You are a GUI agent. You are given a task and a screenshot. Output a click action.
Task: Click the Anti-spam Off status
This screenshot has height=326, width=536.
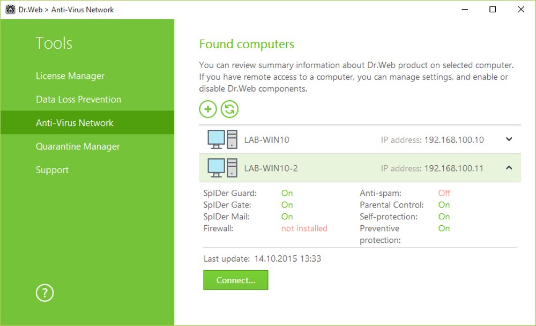pyautogui.click(x=444, y=193)
